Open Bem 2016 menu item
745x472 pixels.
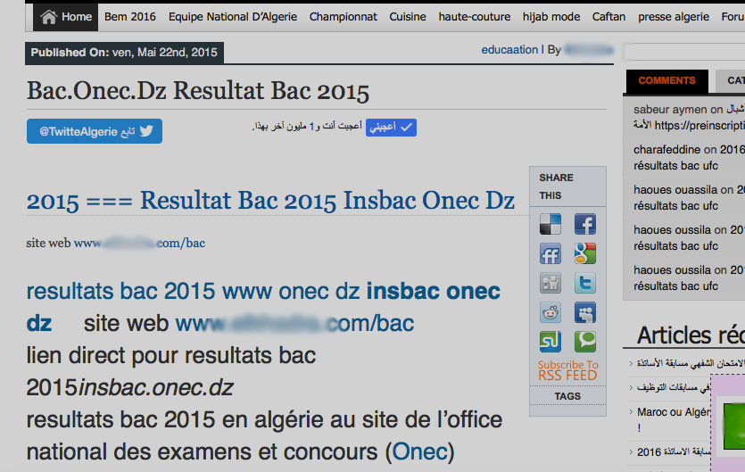point(129,17)
